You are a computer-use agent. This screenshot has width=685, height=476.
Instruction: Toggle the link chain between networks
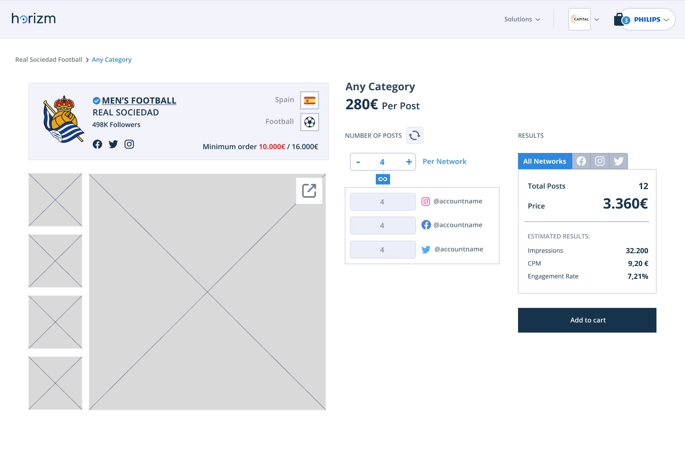coord(383,179)
